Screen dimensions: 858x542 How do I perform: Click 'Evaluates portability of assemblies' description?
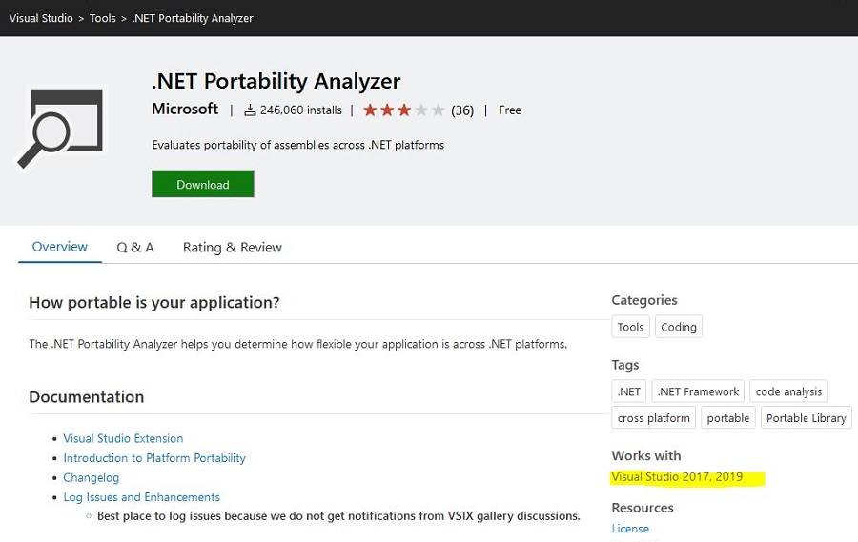pos(297,145)
